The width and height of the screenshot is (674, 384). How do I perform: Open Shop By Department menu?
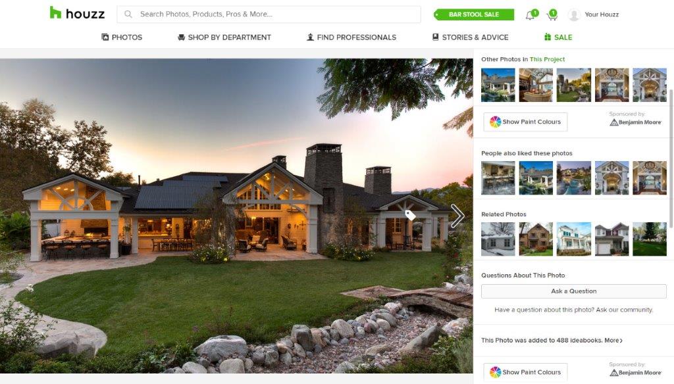[x=224, y=37]
